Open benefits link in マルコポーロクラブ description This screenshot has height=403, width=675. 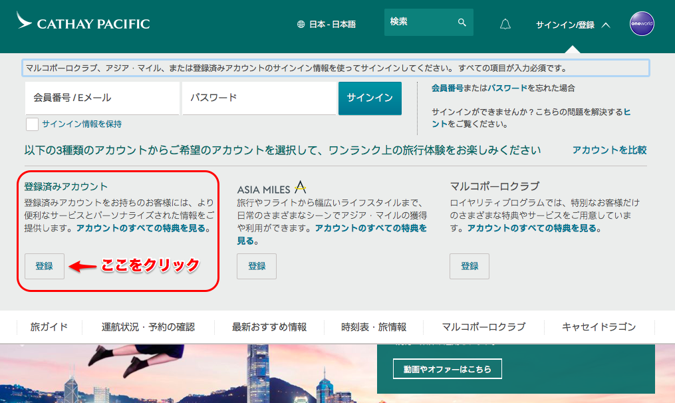point(532,228)
